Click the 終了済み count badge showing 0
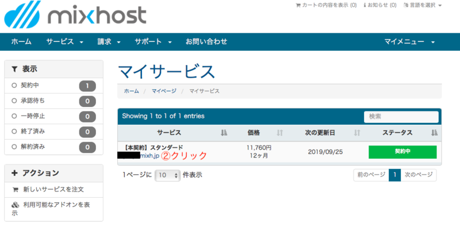Image resolution: width=460 pixels, height=234 pixels. [x=87, y=132]
